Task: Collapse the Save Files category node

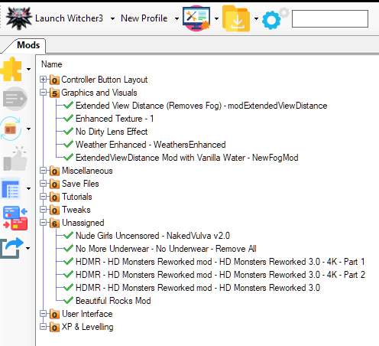Action: coord(43,184)
